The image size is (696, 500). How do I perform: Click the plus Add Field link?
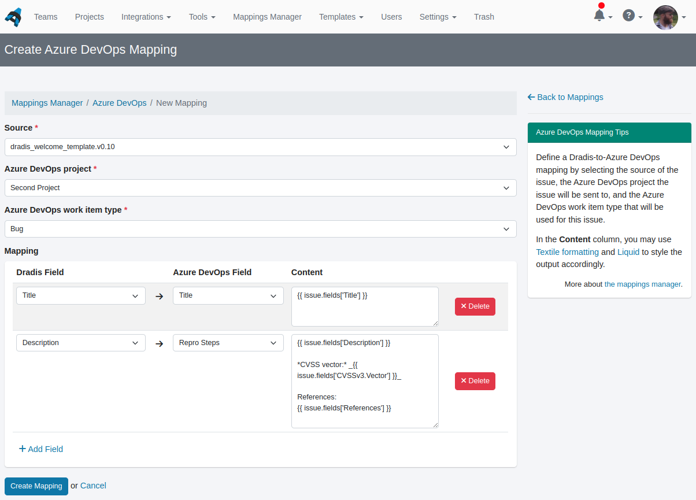click(41, 449)
